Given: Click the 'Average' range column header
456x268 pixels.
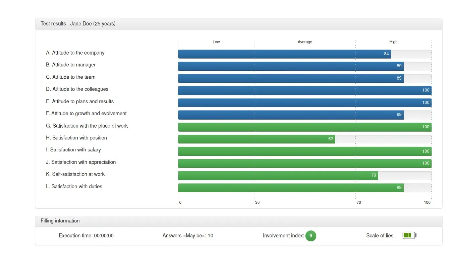Looking at the screenshot, I should pos(305,42).
